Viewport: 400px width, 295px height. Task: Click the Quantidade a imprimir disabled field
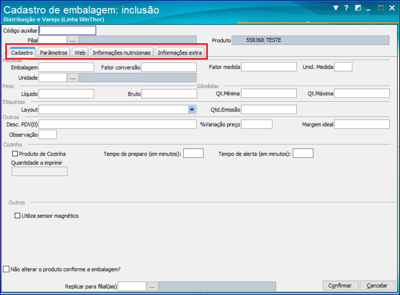pos(39,171)
